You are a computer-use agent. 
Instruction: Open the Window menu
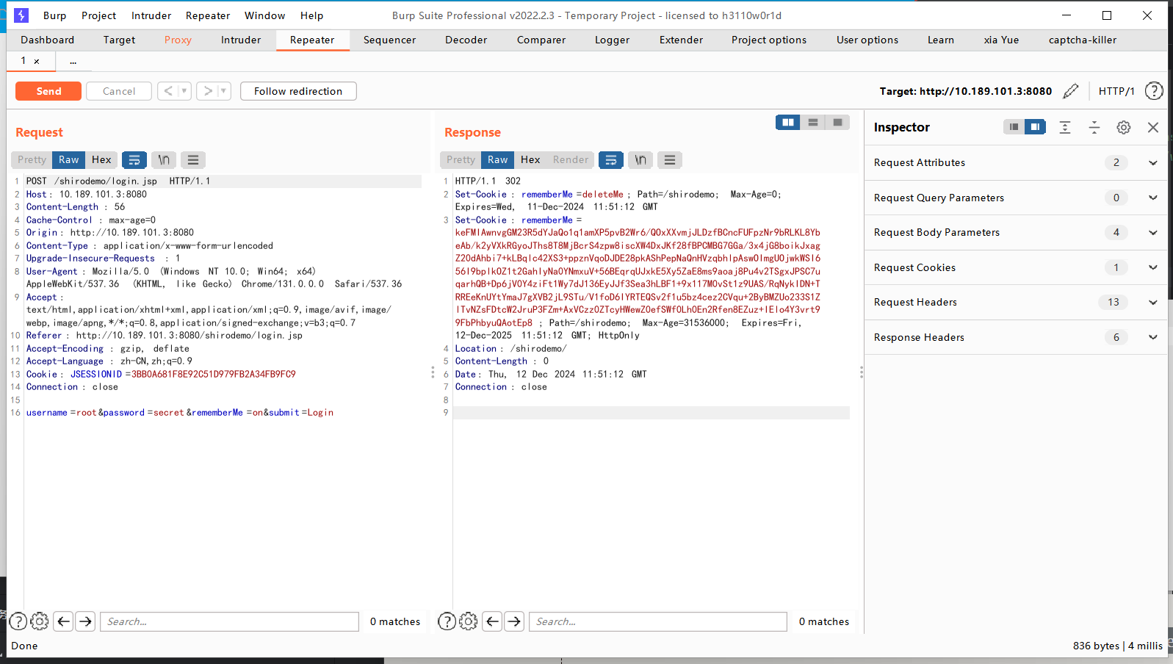pyautogui.click(x=264, y=15)
